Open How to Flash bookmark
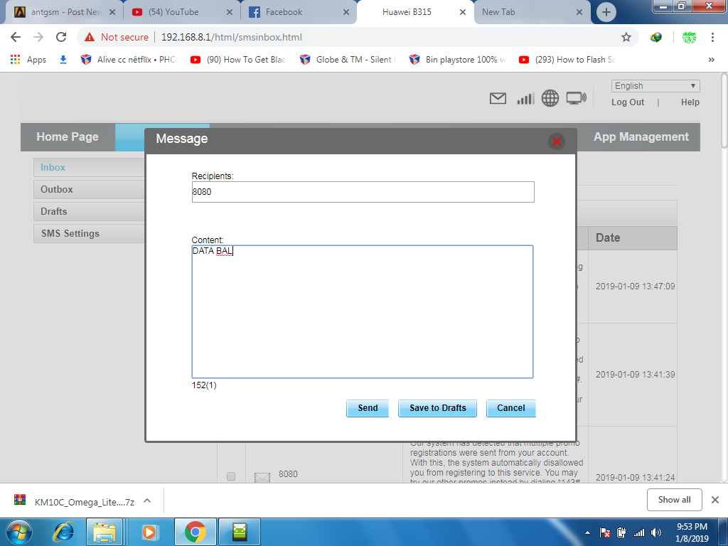Screen dimensions: 728x546 tap(567, 60)
